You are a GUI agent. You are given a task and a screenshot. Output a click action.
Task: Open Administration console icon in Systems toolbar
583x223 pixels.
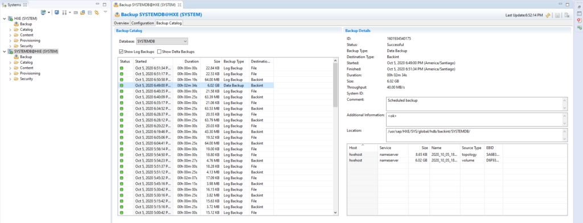click(x=57, y=13)
